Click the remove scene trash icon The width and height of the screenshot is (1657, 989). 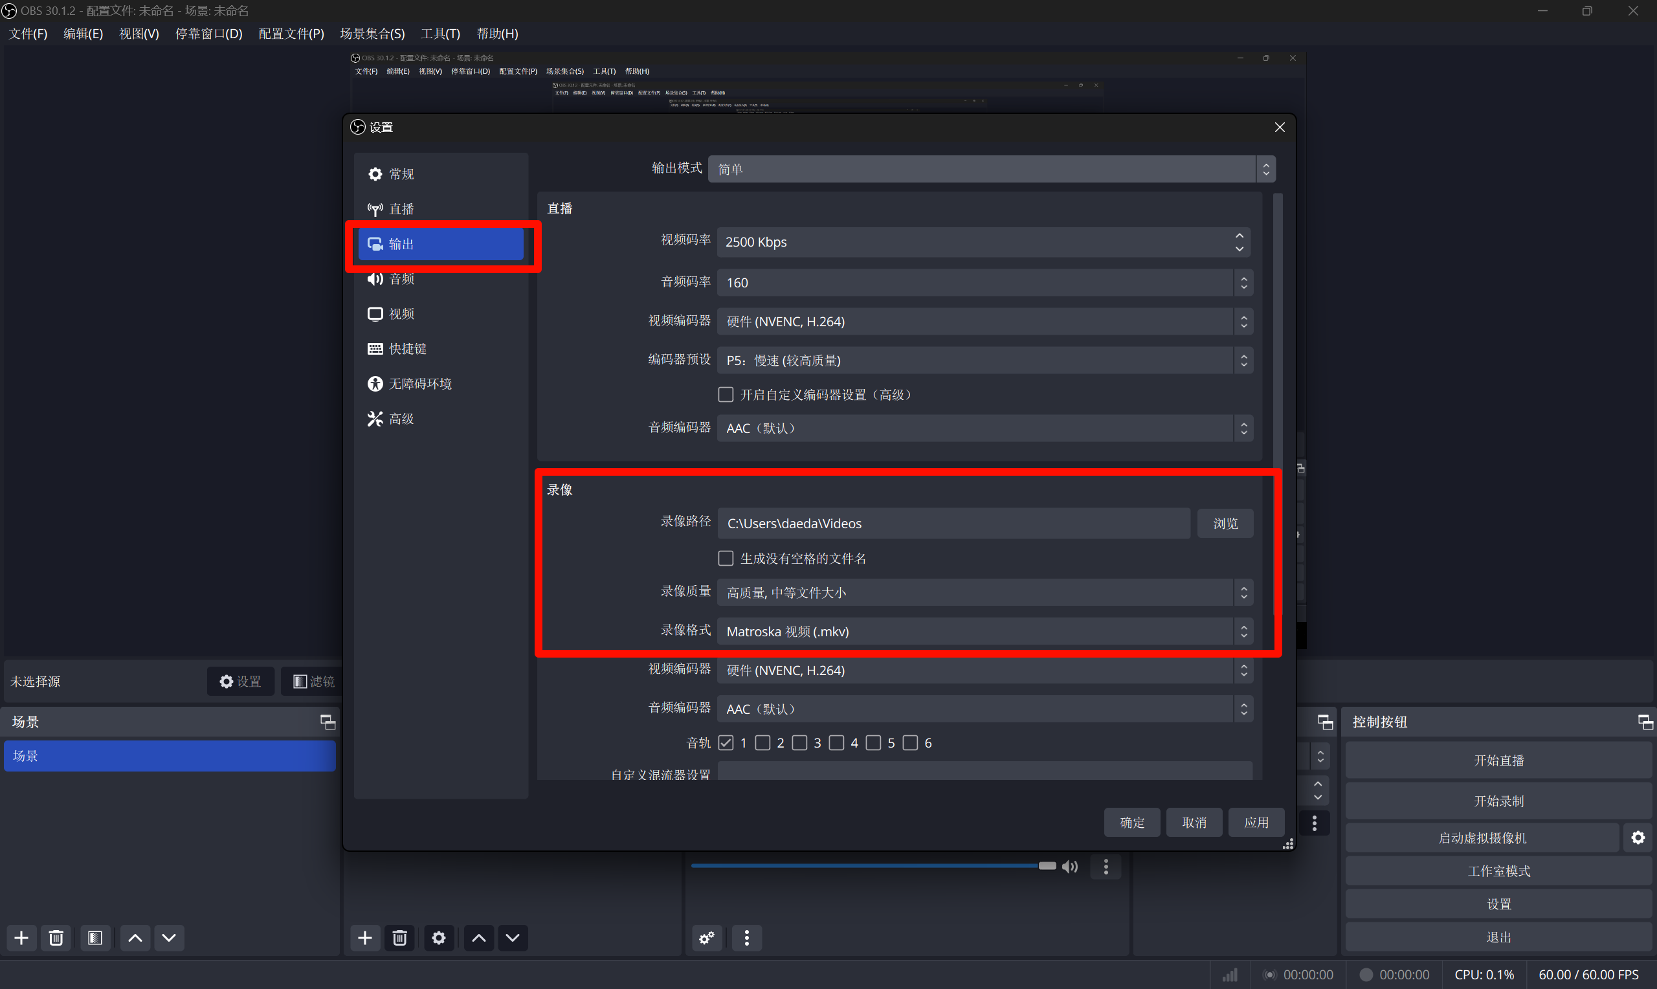[56, 938]
